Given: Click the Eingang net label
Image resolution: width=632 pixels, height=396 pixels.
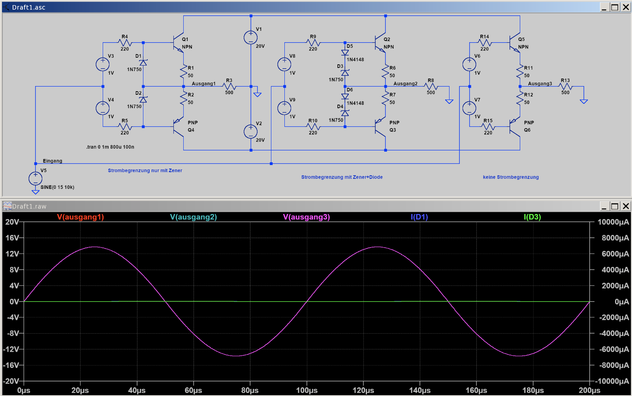Looking at the screenshot, I should click(x=53, y=161).
